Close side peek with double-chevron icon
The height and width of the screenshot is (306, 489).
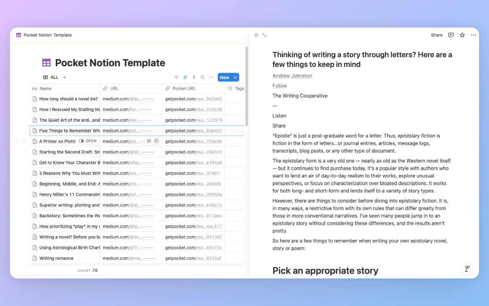pyautogui.click(x=256, y=35)
